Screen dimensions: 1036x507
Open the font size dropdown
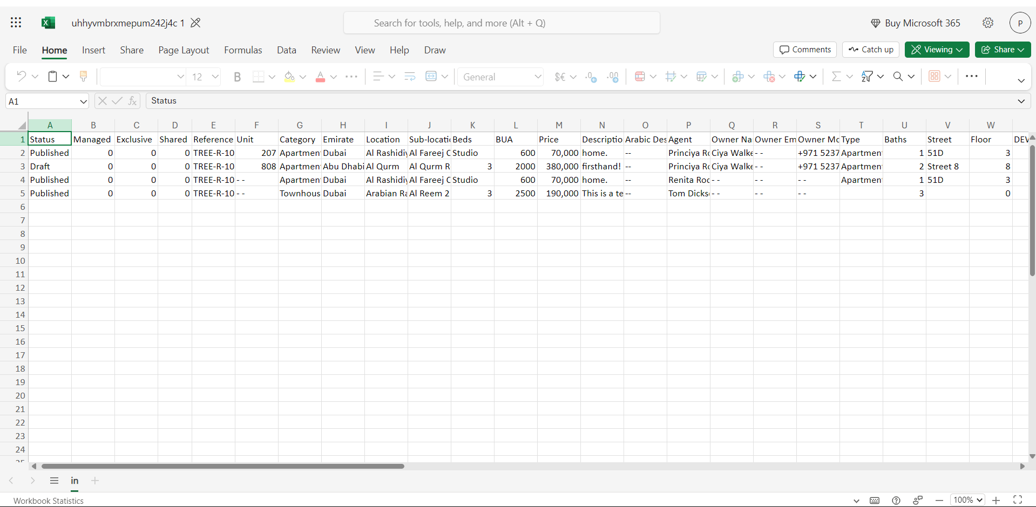215,77
